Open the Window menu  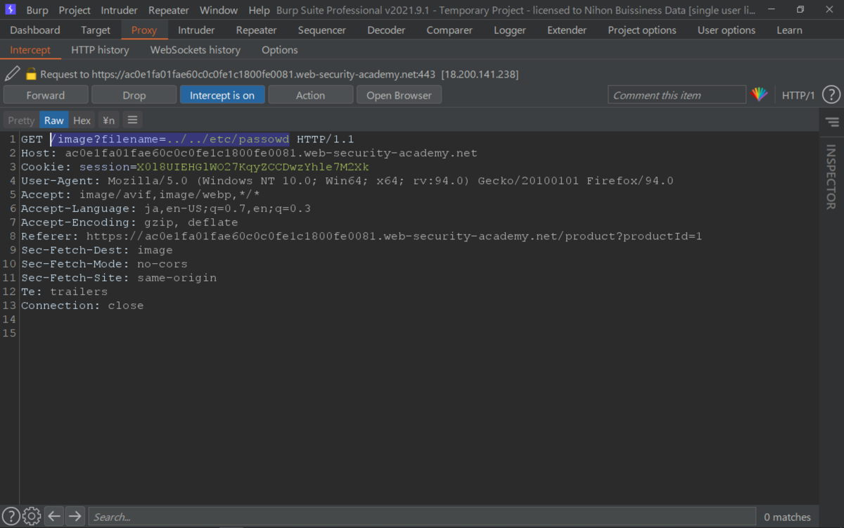(x=219, y=11)
